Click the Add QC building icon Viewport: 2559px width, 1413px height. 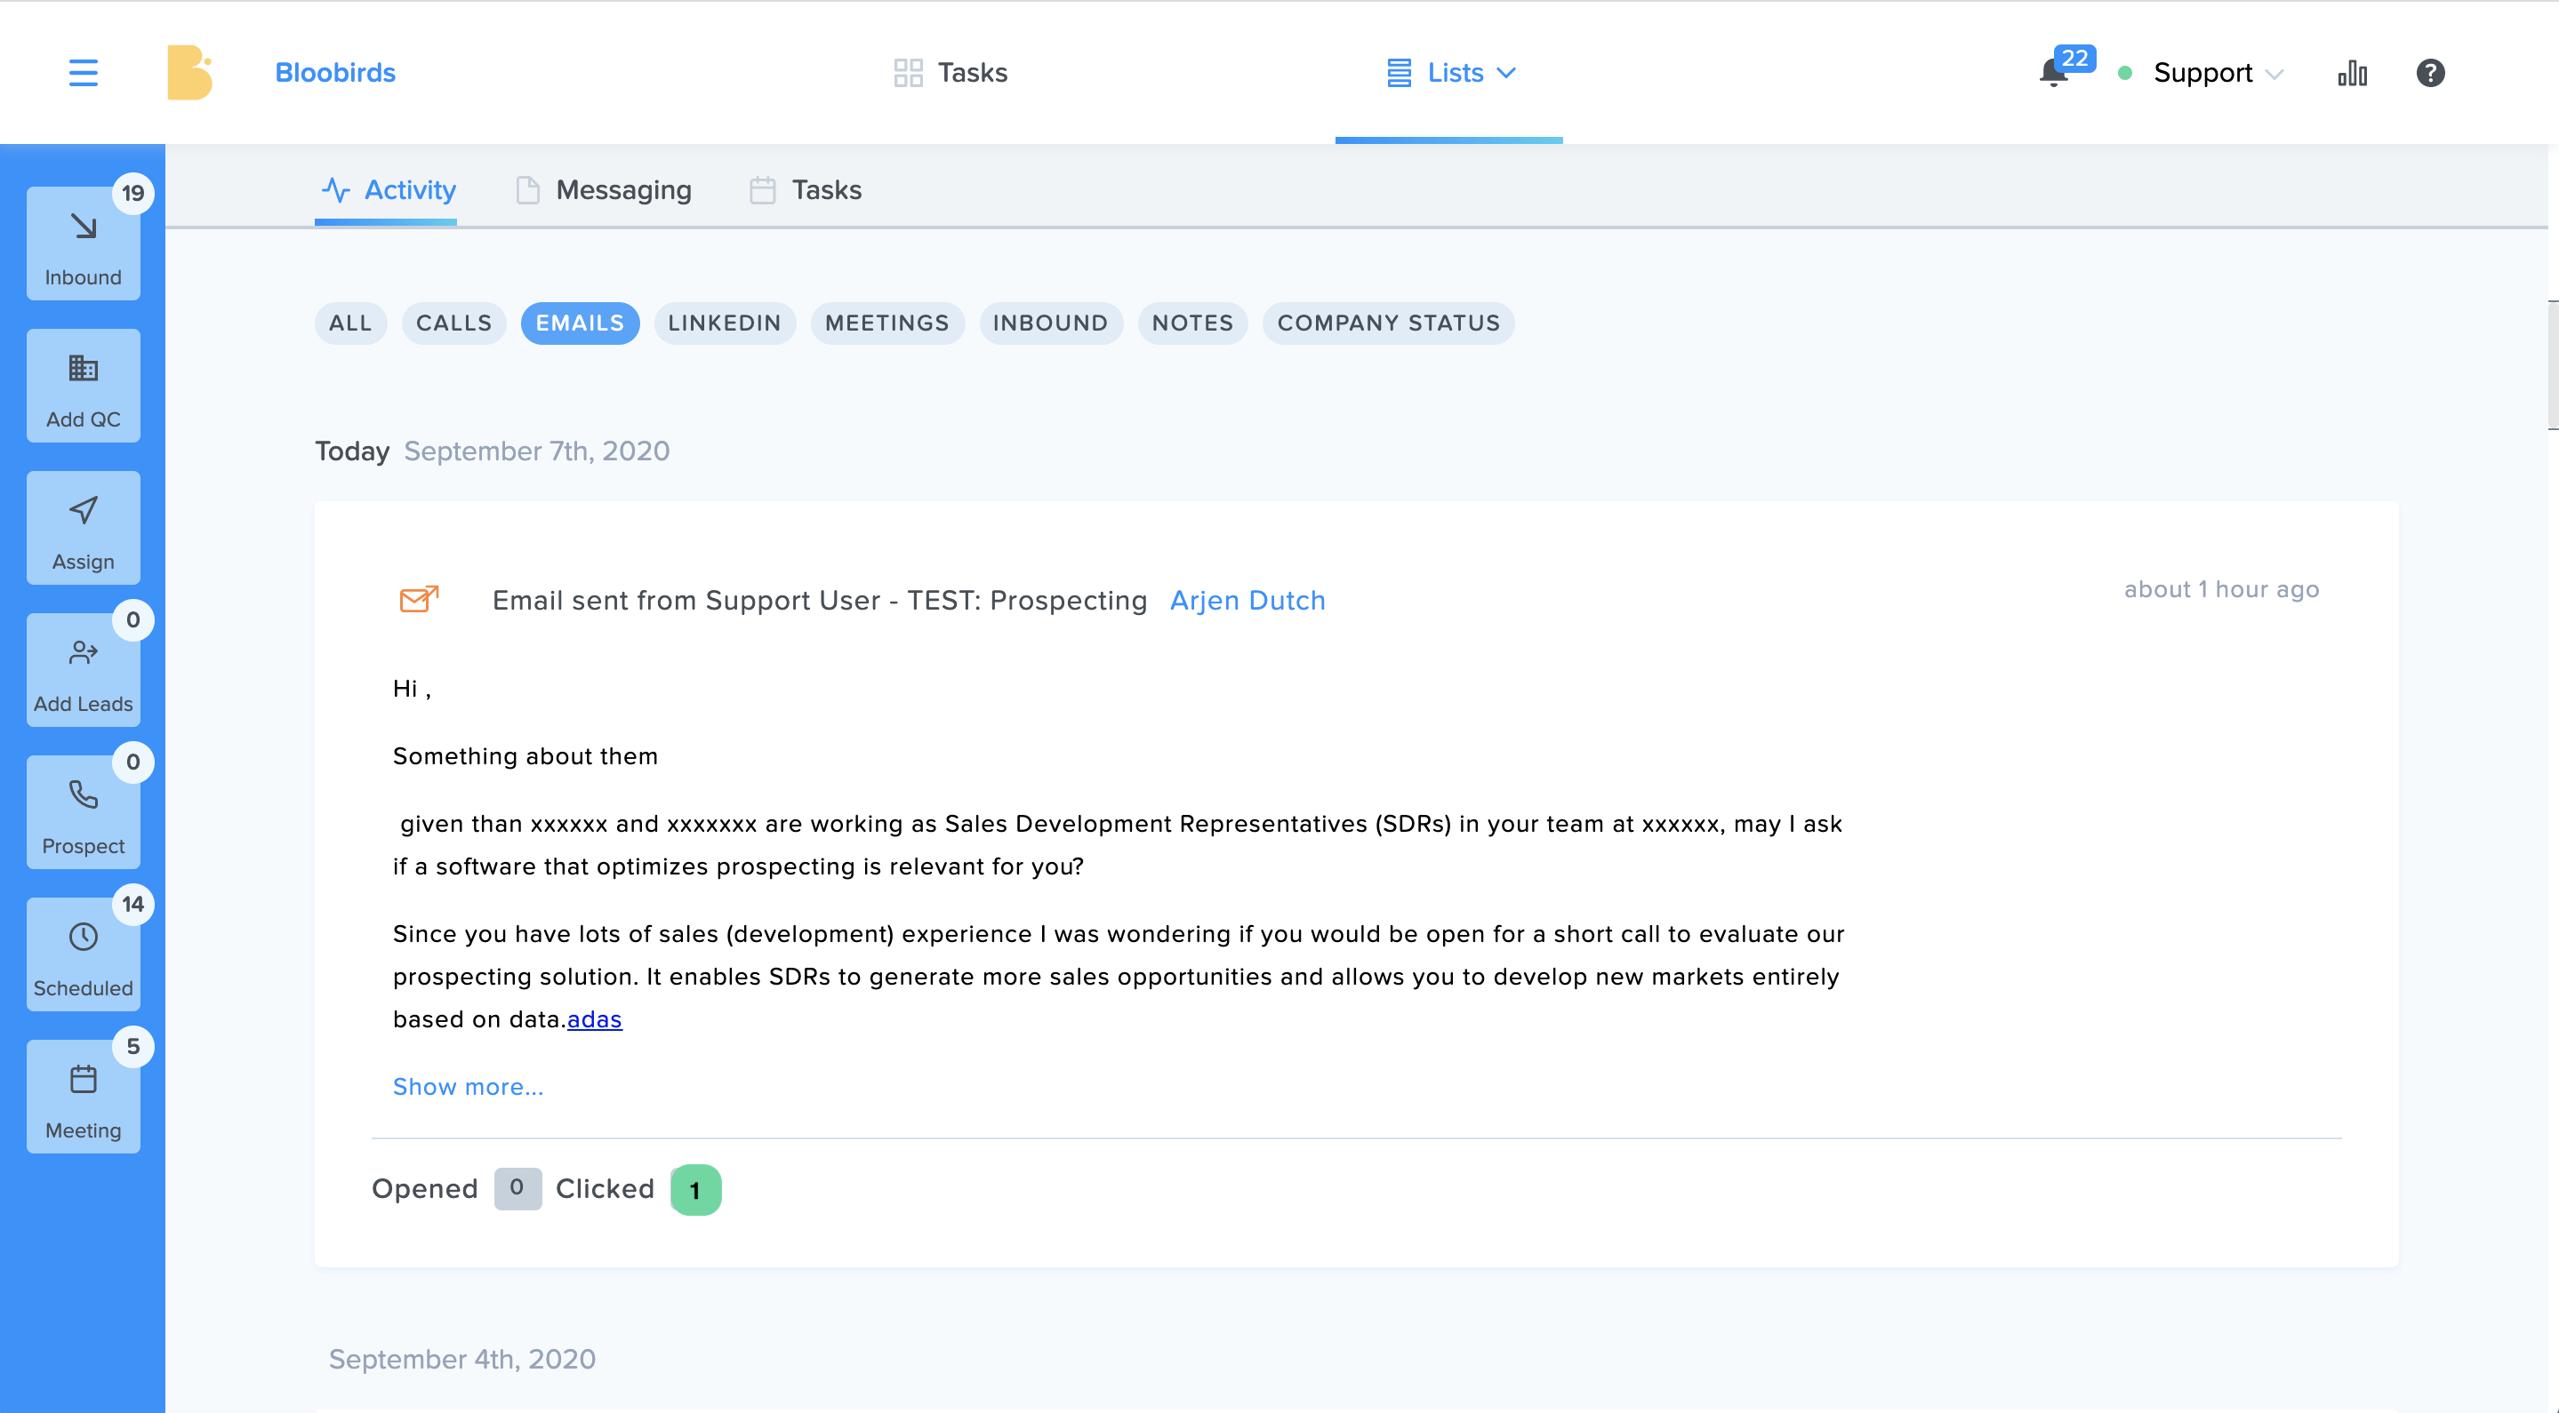coord(84,369)
